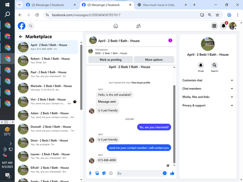Image resolution: width=243 pixels, height=182 pixels.
Task: Open the emoji picker smiley
Action: coord(165,173)
